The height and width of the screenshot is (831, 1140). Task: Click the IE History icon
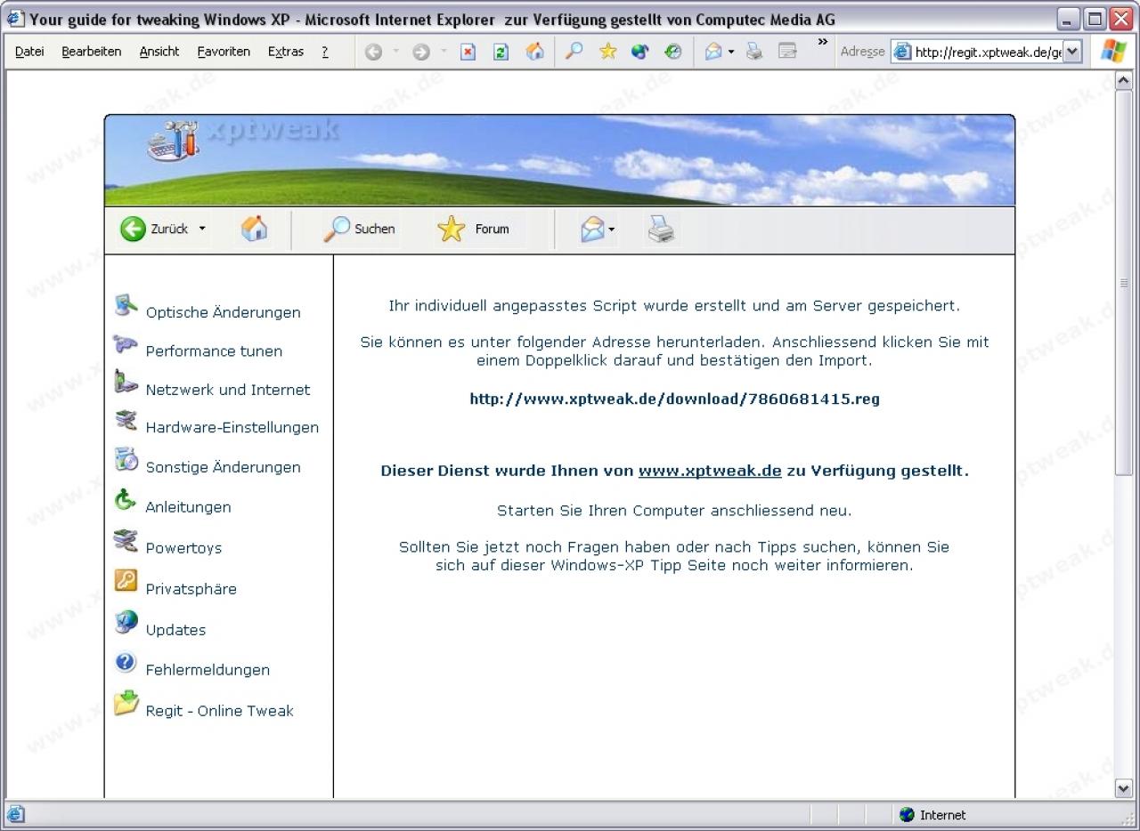674,52
